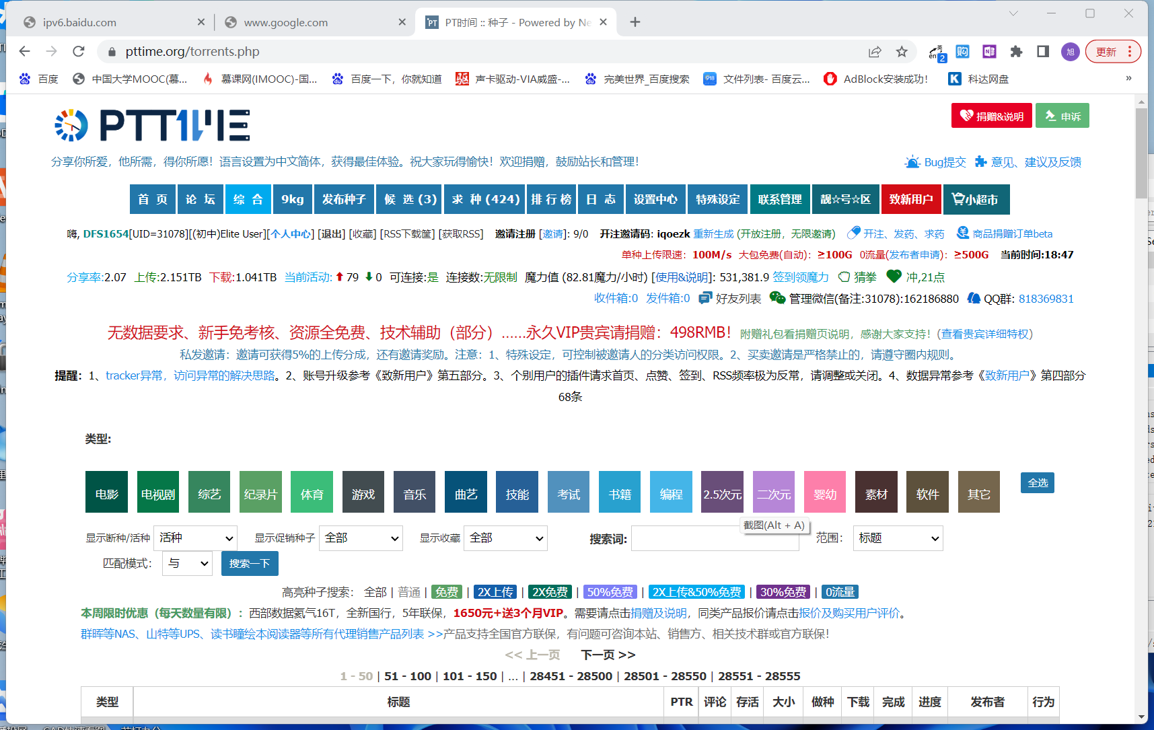Toggle the 体育 category tile
The width and height of the screenshot is (1154, 730).
click(312, 492)
